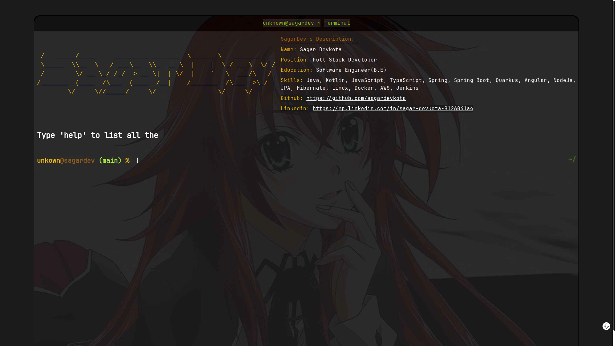Open the GitHub sagardevkota profile link
616x346 pixels.
[356, 98]
